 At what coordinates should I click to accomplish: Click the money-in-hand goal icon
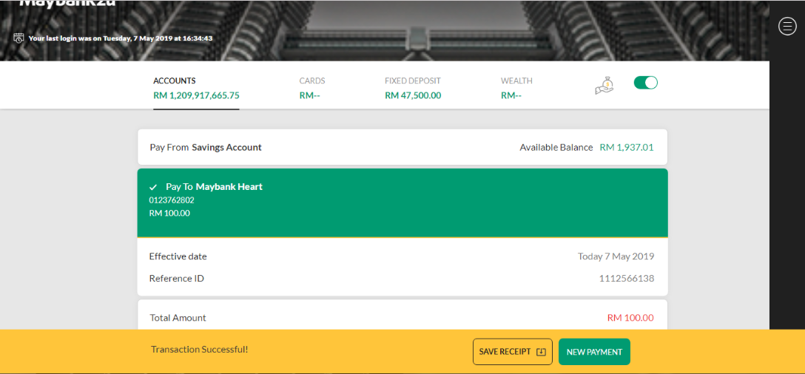[604, 85]
